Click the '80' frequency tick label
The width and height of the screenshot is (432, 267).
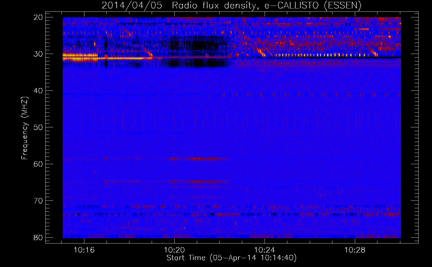click(38, 237)
